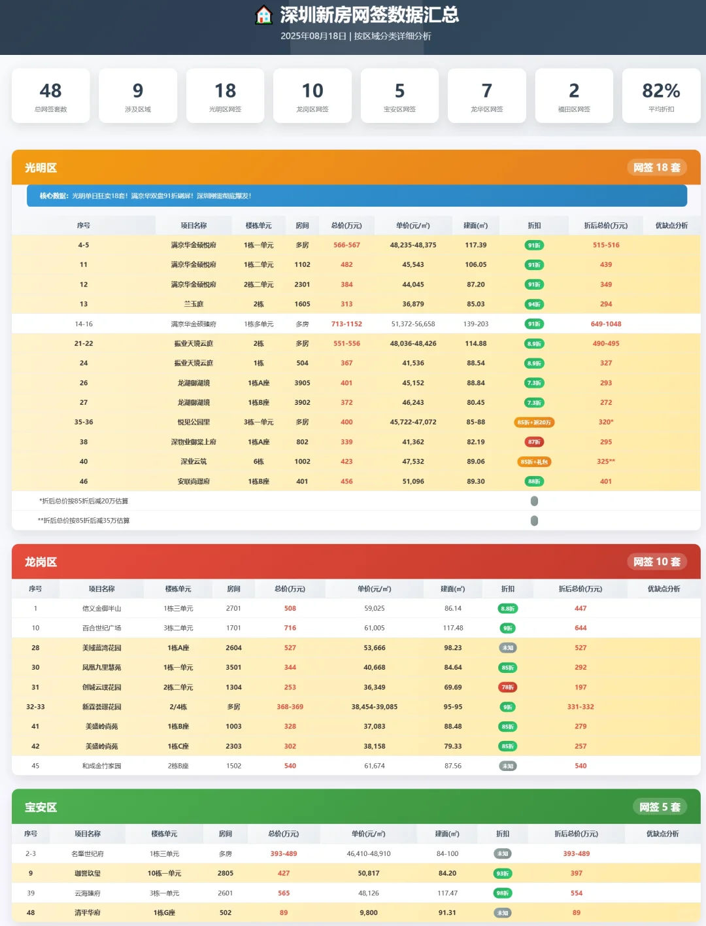Click footnote **折后总价按85折后减35万估算

[x=84, y=521]
